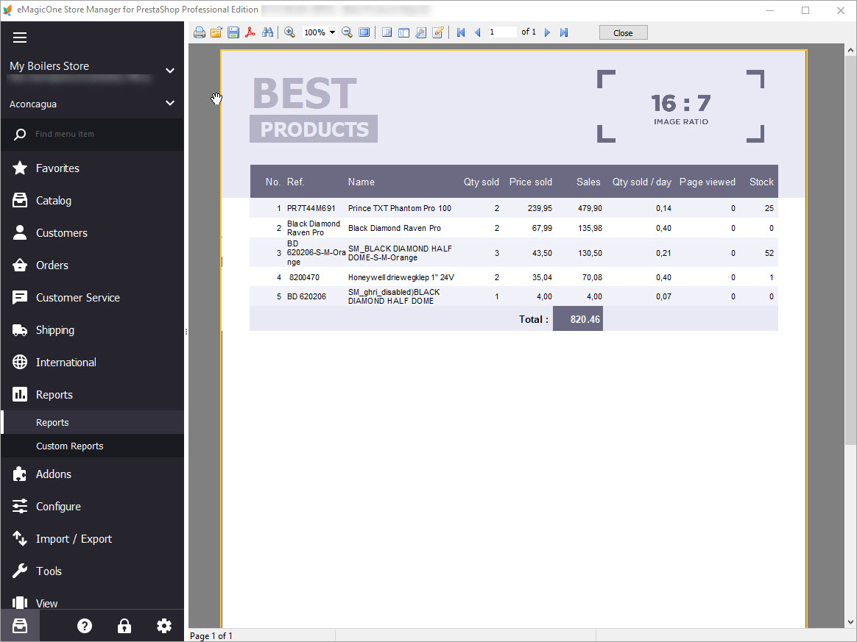Click the total value 820.46
Image resolution: width=857 pixels, height=642 pixels.
point(578,319)
